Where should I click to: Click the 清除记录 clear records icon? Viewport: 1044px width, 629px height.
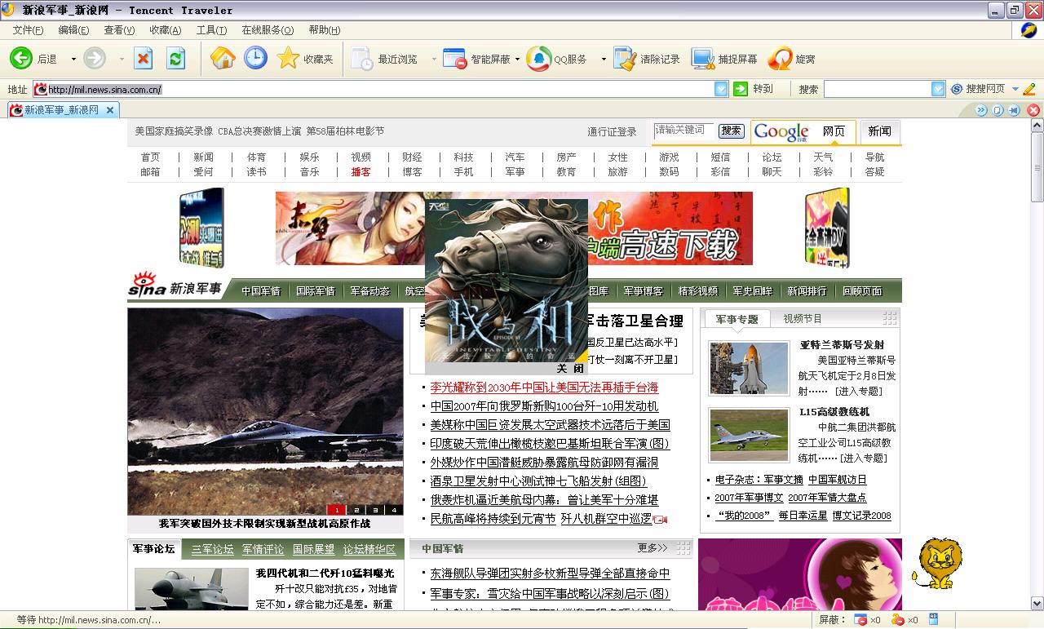(x=625, y=59)
